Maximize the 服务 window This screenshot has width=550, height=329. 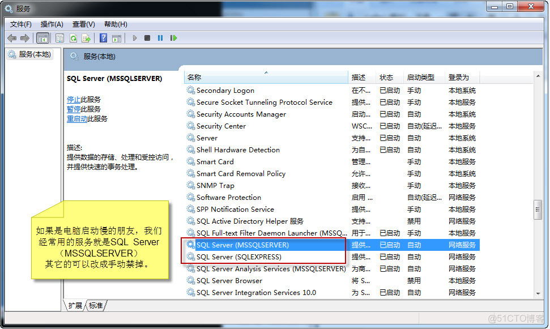(510, 6)
